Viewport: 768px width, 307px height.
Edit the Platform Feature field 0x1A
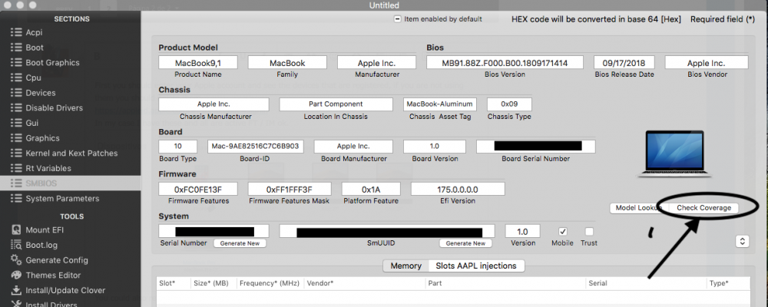point(371,189)
